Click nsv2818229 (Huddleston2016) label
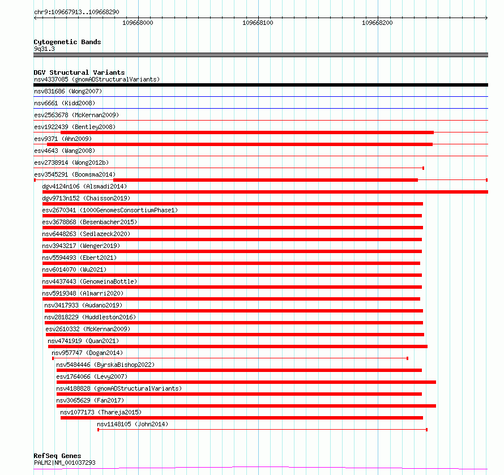504x475 pixels. 90,317
